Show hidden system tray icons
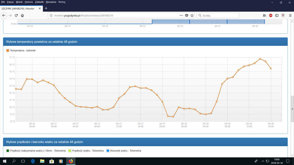Screen dimensions: 294x165 pos(263,161)
